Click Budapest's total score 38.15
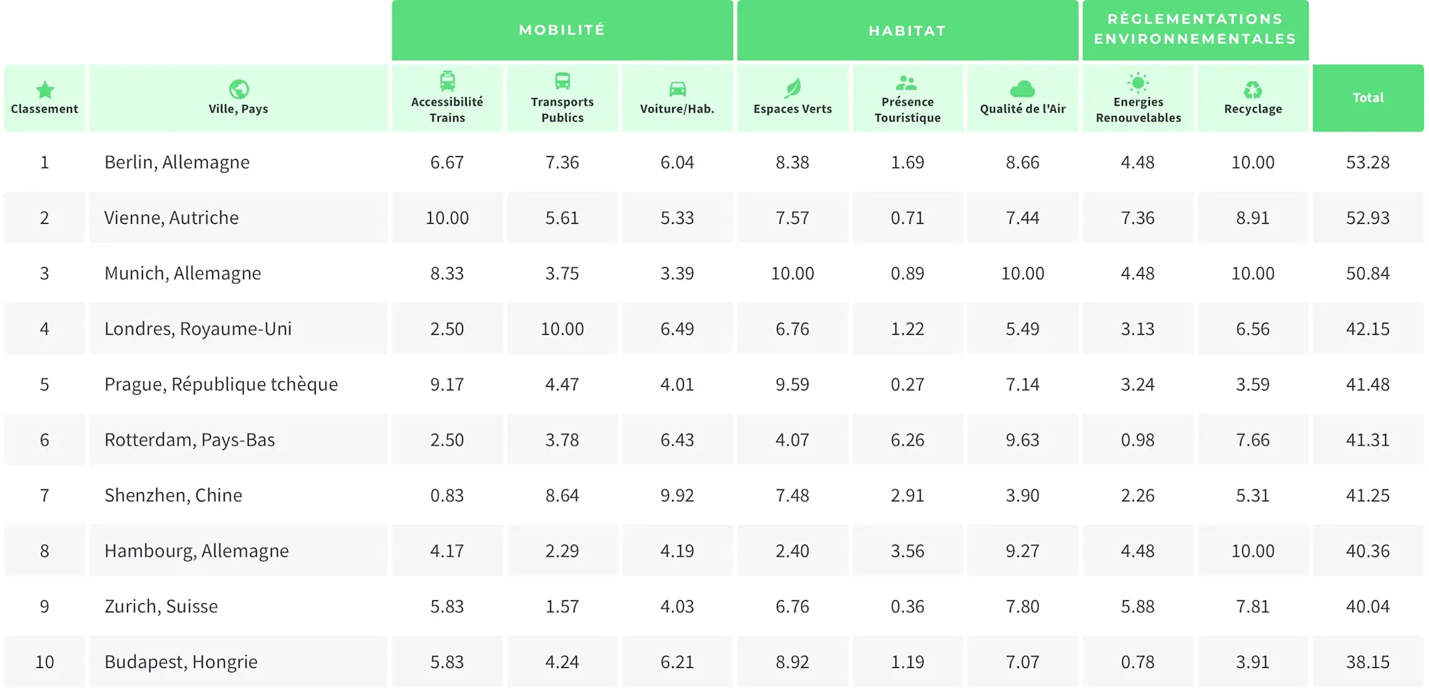Screen dimensions: 1429x694 pos(1368,662)
